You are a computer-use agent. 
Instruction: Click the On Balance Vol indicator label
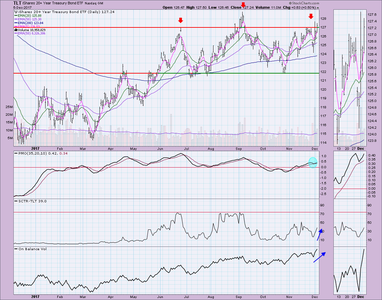click(33, 249)
